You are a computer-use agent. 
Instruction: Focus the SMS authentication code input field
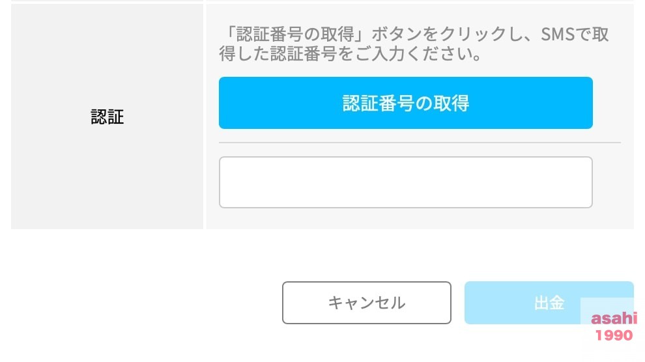click(x=406, y=182)
